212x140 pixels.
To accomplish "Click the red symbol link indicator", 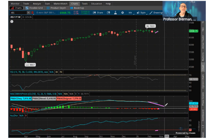I will coord(32,13).
